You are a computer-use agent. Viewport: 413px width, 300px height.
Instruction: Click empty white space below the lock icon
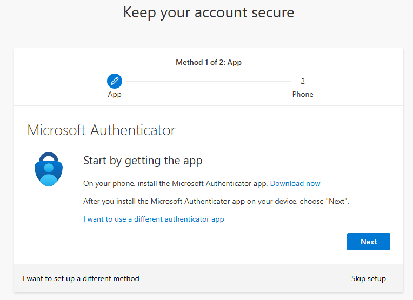point(49,227)
